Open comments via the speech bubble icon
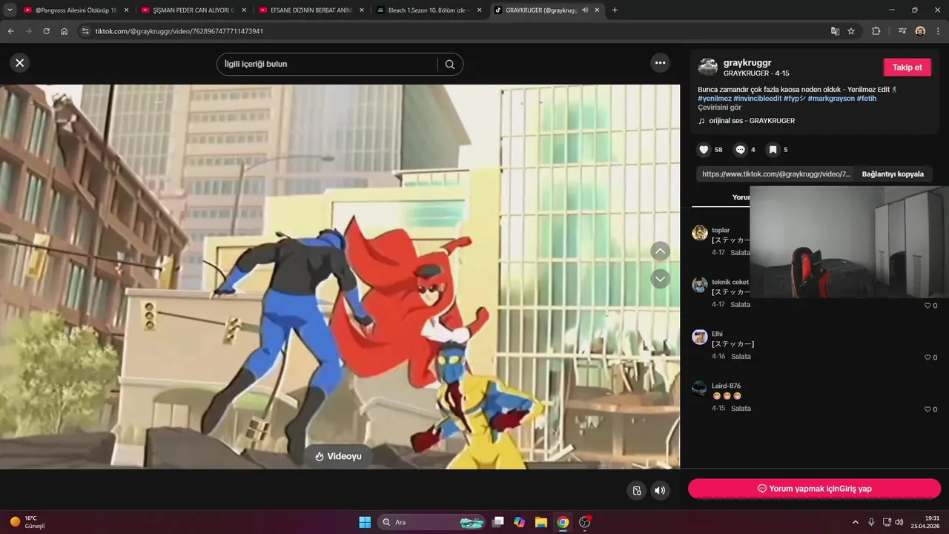The height and width of the screenshot is (534, 949). (x=740, y=149)
